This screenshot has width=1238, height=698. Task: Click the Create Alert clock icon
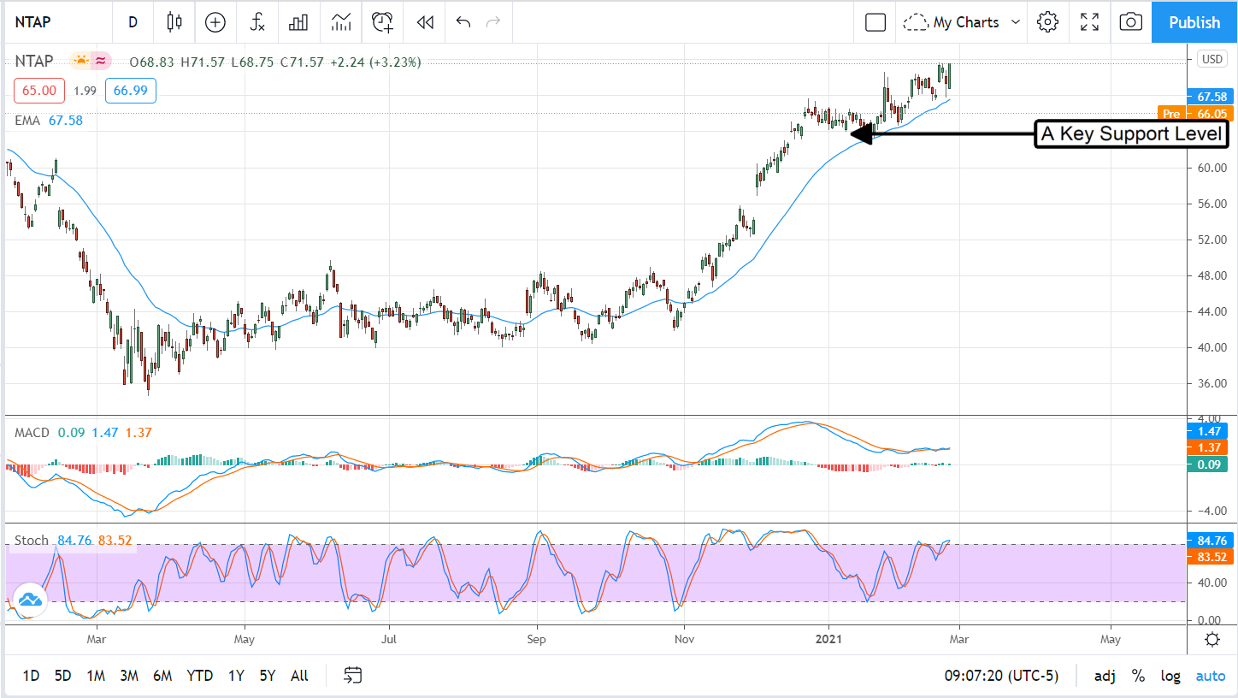point(382,22)
